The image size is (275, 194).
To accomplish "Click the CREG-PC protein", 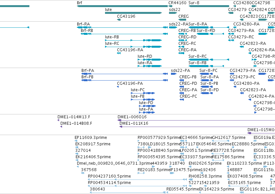I will [182, 100].
